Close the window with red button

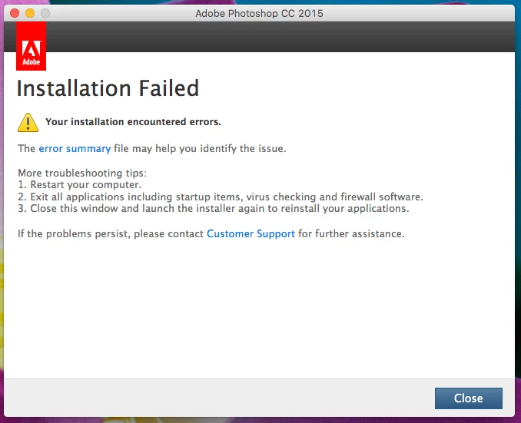(x=15, y=13)
